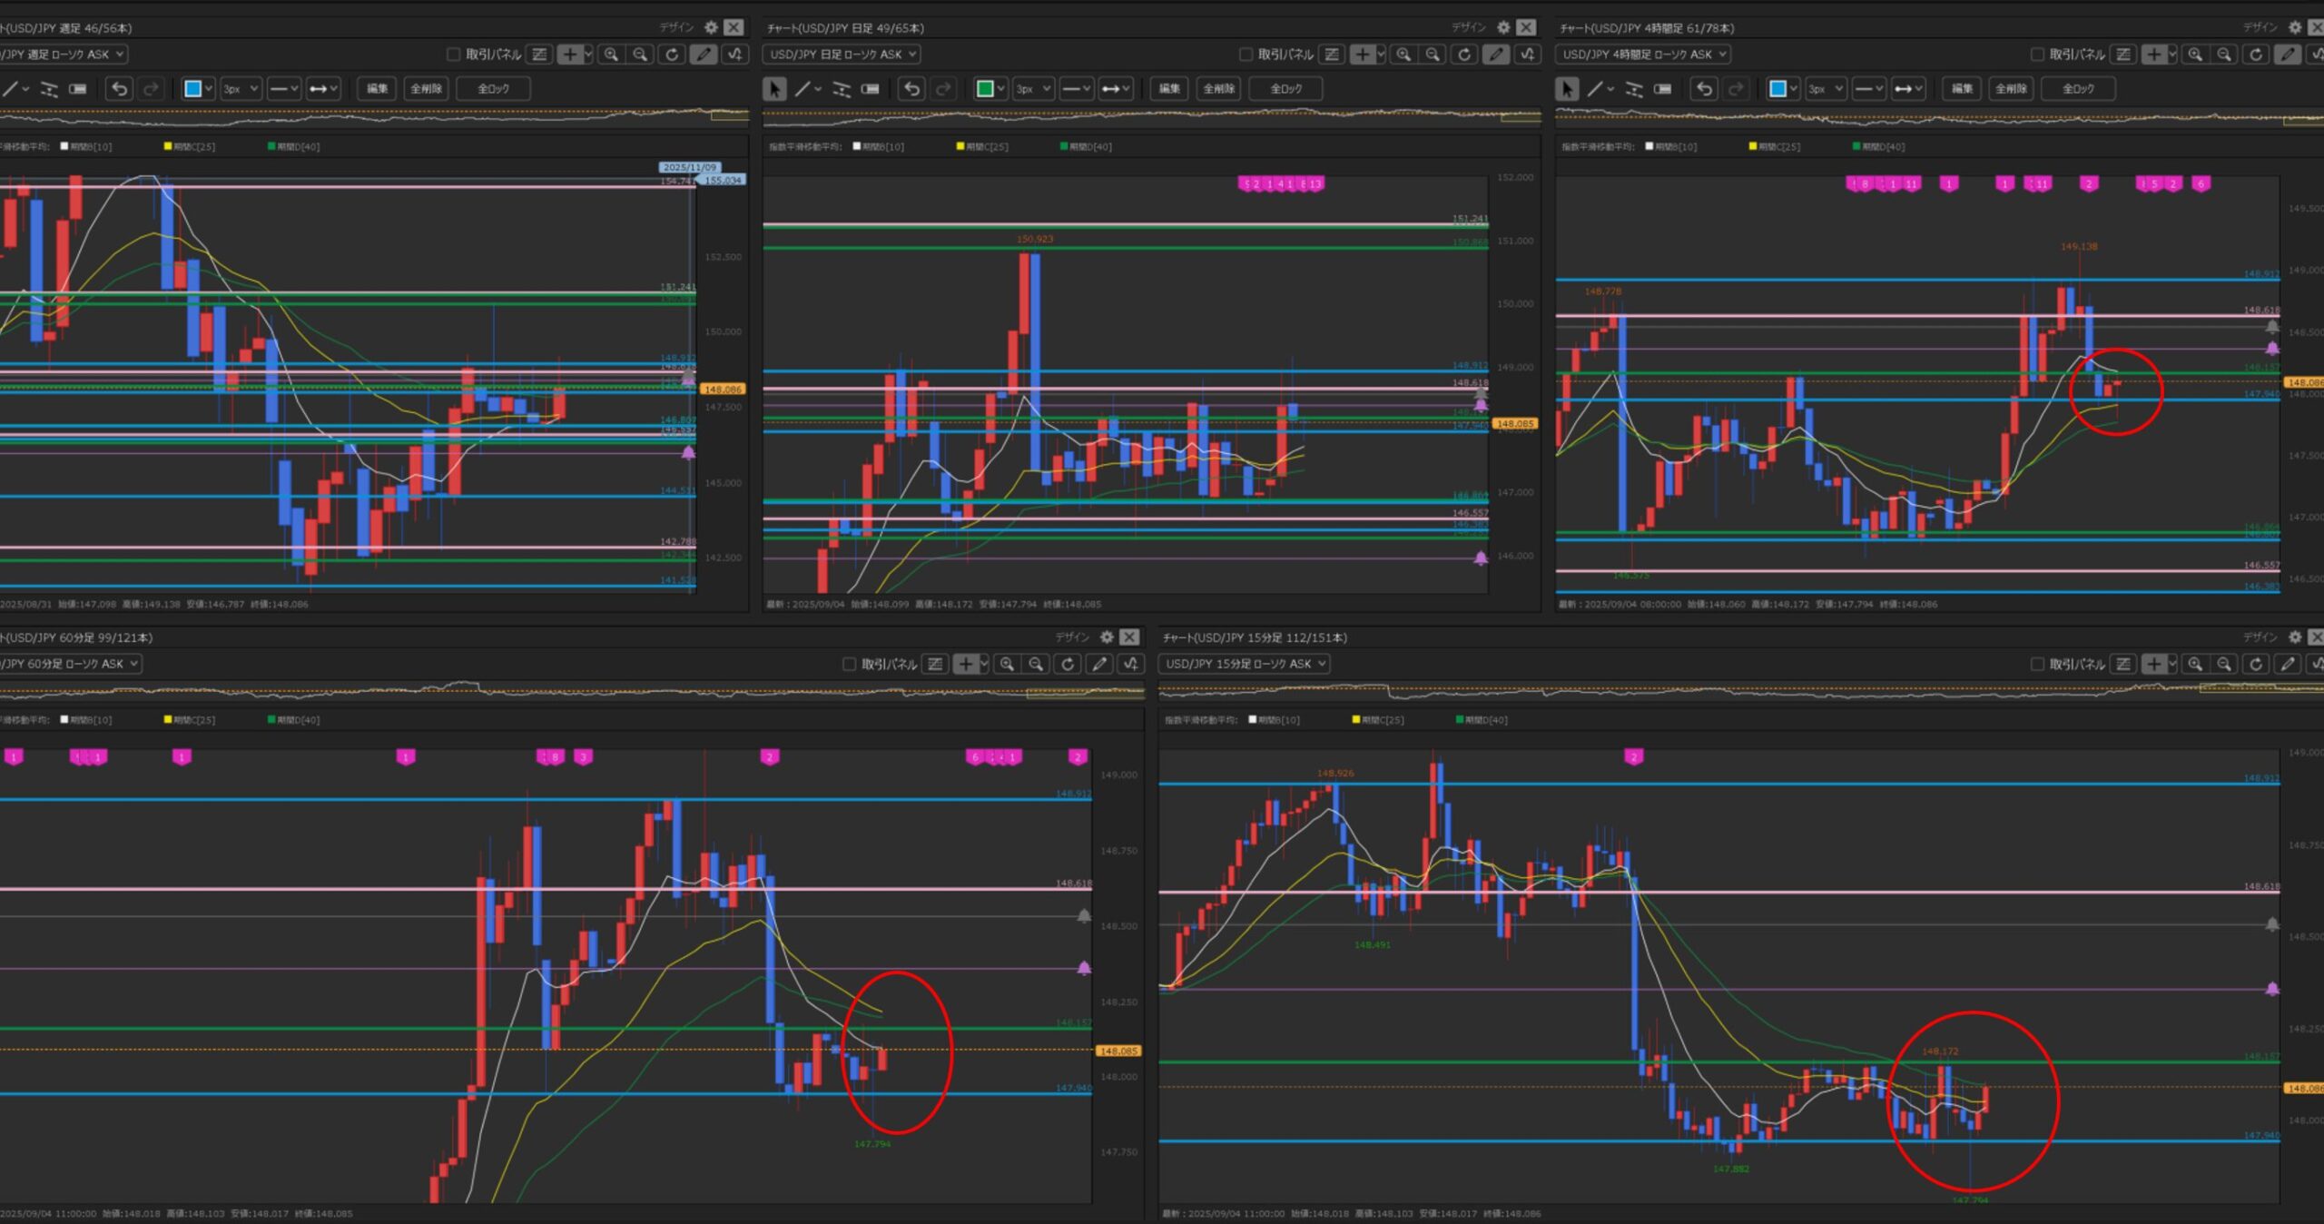Screen dimensions: 2324x1224
Task: Open USD/JPY 日足 ローソク ASK dropdown
Action: (x=842, y=54)
